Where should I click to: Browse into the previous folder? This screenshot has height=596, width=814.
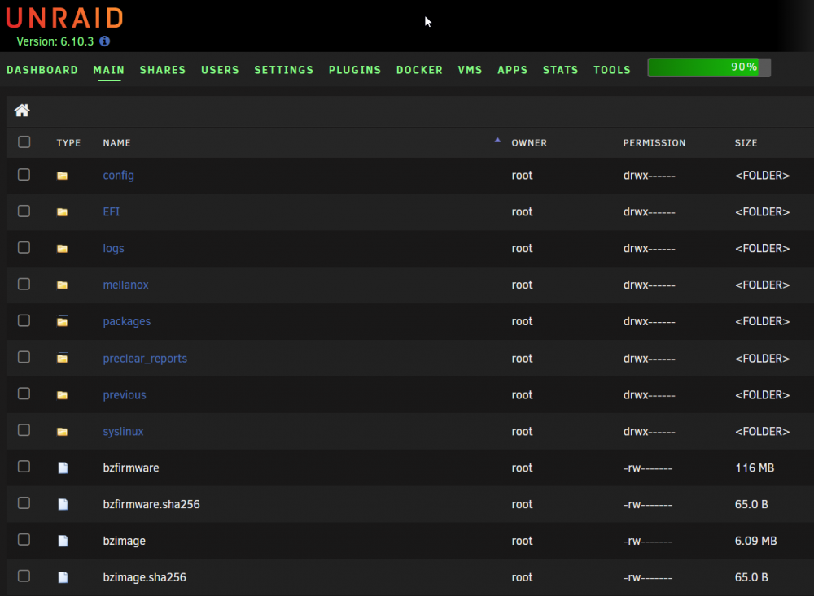click(x=125, y=394)
